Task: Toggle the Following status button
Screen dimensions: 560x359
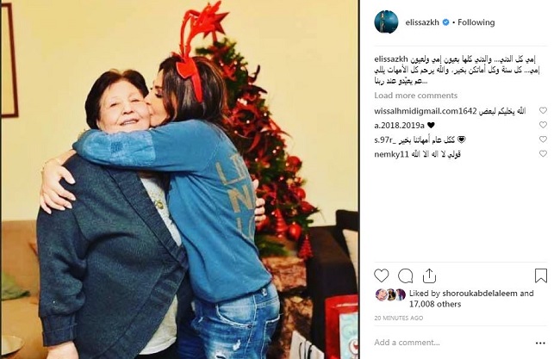Action: 476,22
